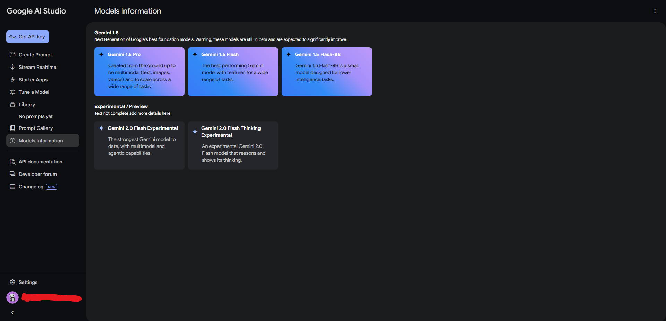Click the user profile avatar
The image size is (666, 321).
pyautogui.click(x=12, y=297)
